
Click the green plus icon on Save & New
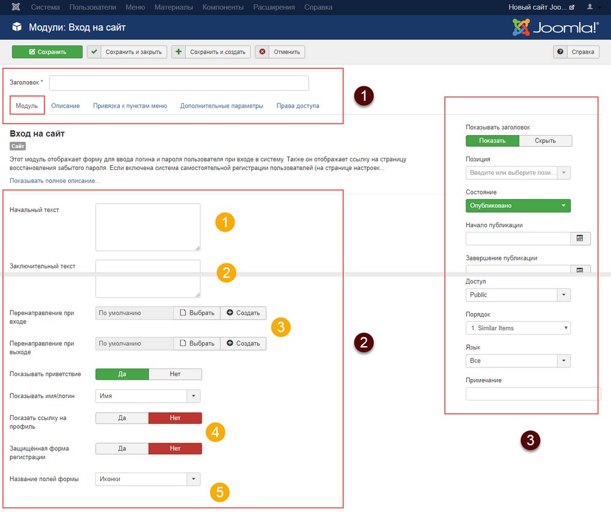click(x=178, y=52)
